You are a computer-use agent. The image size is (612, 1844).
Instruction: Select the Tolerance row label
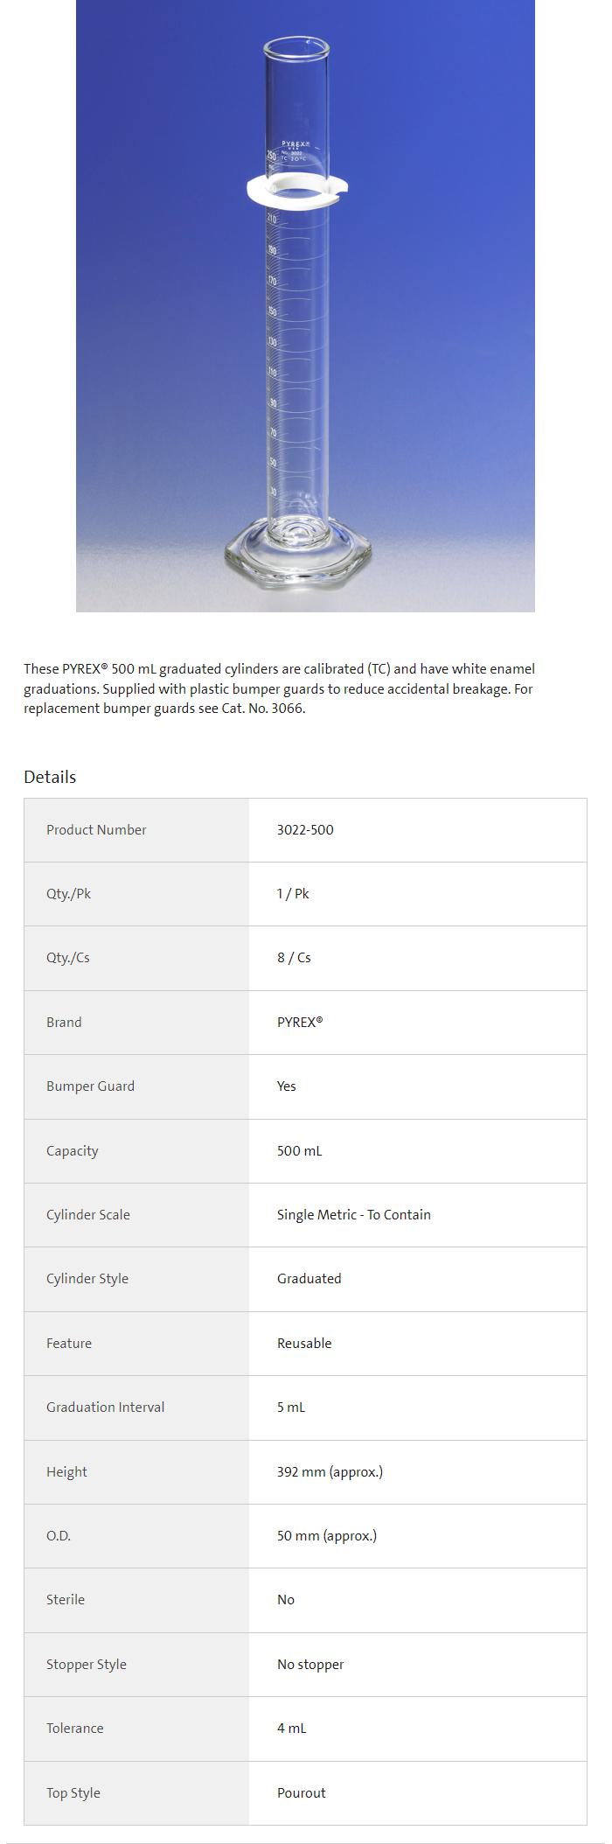coord(74,1728)
